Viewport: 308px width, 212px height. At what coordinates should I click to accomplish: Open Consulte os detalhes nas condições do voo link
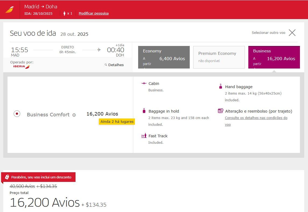coord(256,121)
